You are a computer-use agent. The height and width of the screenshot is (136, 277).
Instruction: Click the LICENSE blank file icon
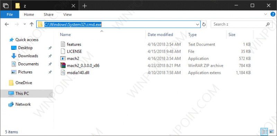coord(63,52)
